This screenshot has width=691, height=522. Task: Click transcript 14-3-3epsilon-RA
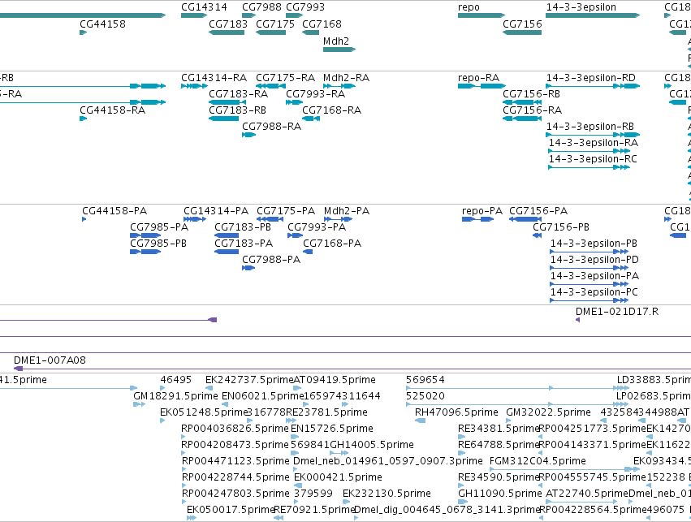coord(590,151)
